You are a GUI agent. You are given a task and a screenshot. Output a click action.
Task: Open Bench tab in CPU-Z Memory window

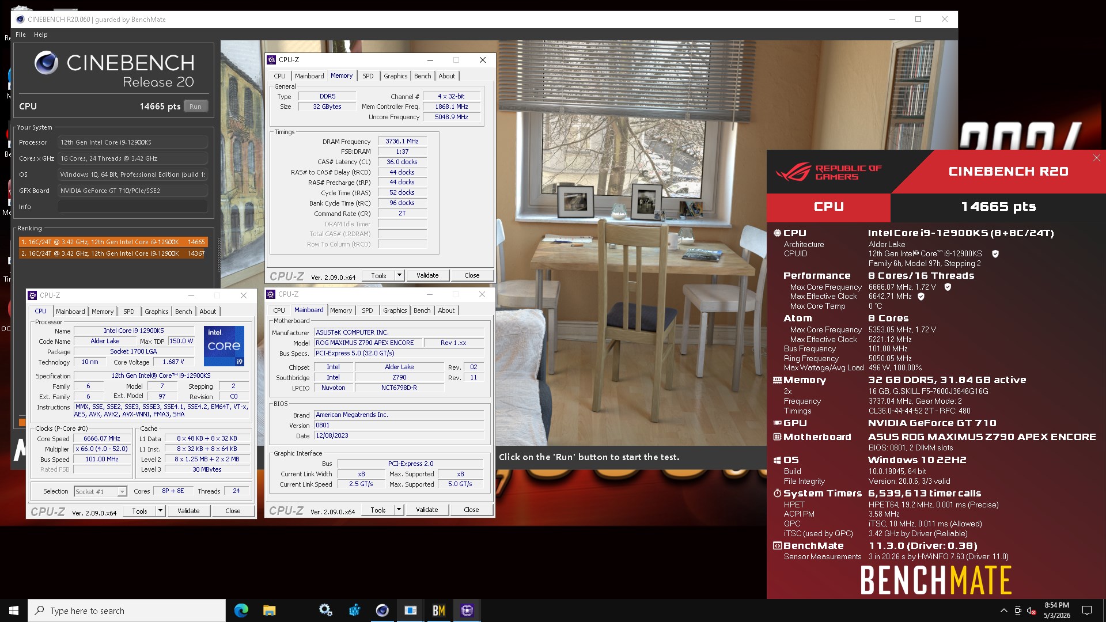(422, 76)
